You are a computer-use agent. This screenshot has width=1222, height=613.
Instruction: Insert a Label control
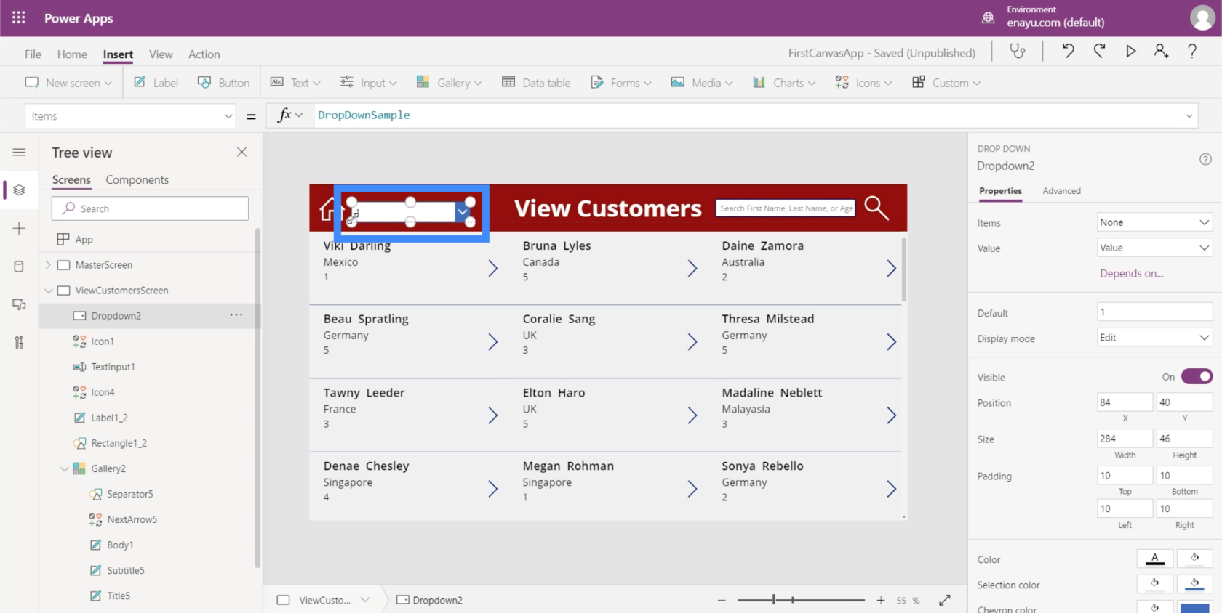click(x=156, y=83)
